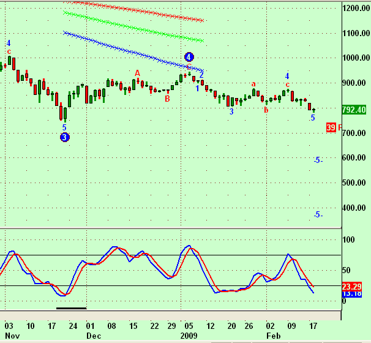Click the 792.40 current price tag

354,110
